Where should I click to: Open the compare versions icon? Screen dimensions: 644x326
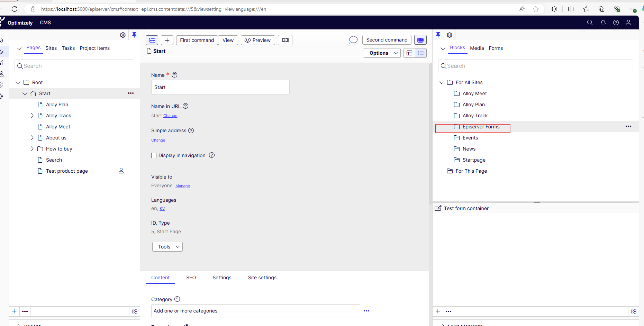[x=285, y=40]
